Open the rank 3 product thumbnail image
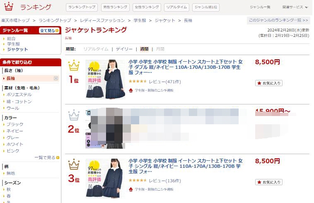The image size is (314, 203). (x=105, y=178)
